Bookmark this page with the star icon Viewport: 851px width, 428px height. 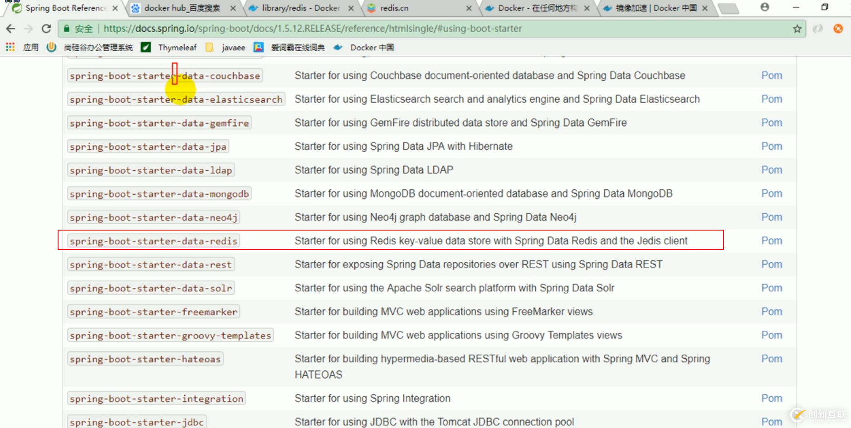(x=797, y=29)
